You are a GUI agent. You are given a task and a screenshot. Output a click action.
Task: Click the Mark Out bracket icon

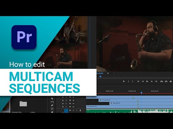coord(133,81)
